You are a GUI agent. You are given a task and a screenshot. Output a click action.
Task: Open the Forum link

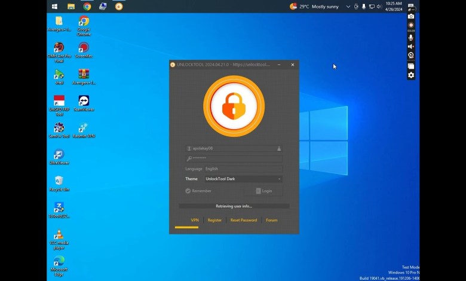[x=272, y=220]
